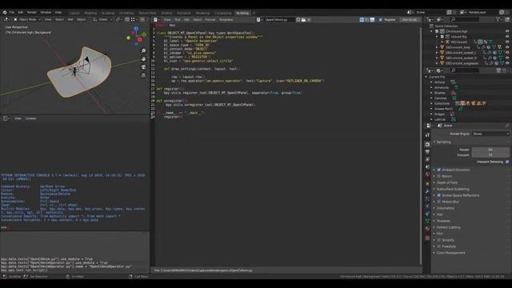
Task: Unlink the OpenCVAnim.py text with X
Action: point(309,19)
